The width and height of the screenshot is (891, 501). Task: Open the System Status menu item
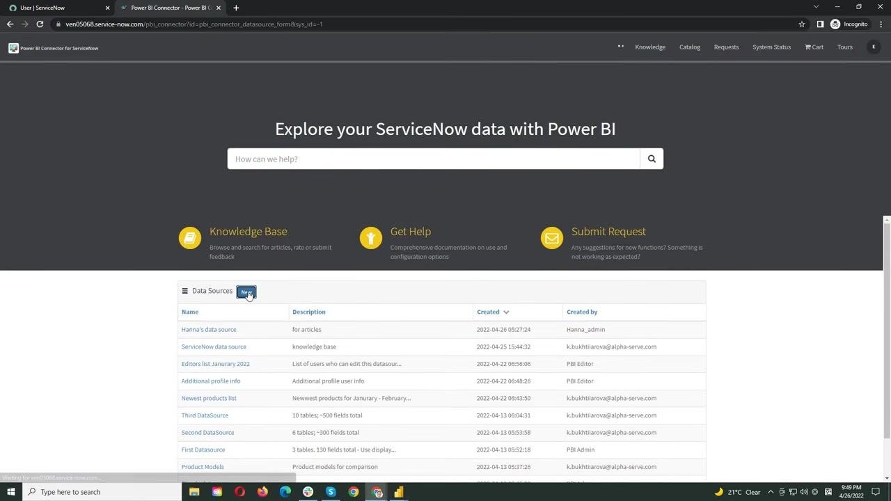coord(771,47)
